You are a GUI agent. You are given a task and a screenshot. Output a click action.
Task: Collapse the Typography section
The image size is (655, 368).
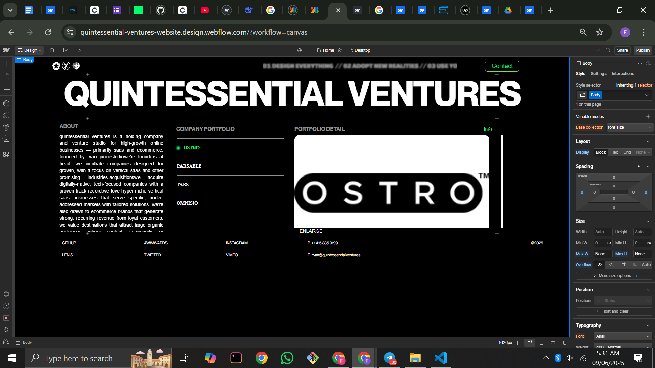click(648, 326)
